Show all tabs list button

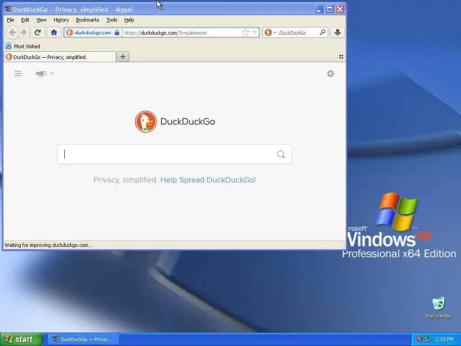click(341, 57)
